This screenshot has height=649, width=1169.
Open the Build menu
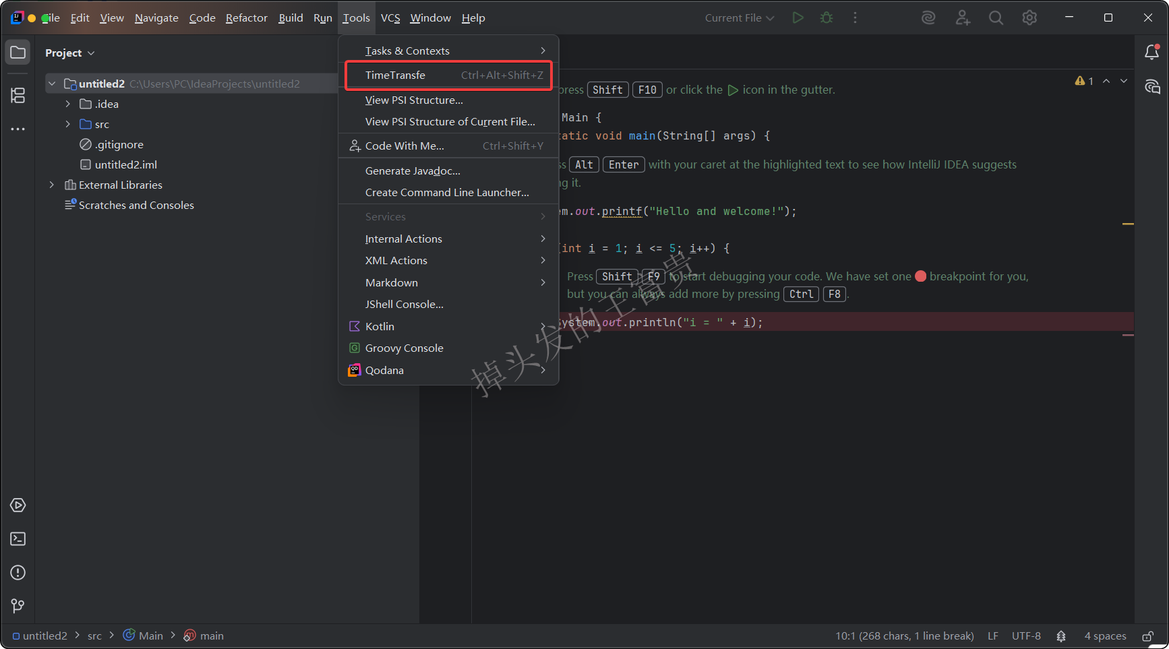291,18
